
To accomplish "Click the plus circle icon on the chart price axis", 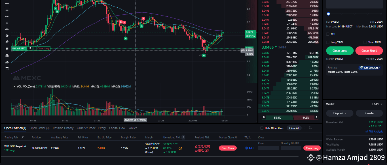I will 243,51.
